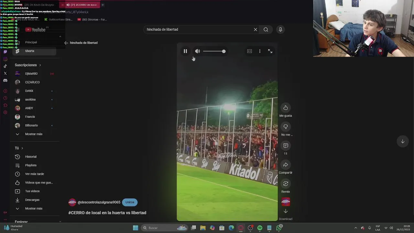
Task: Open Videos que me gustan
Action: pos(34,183)
